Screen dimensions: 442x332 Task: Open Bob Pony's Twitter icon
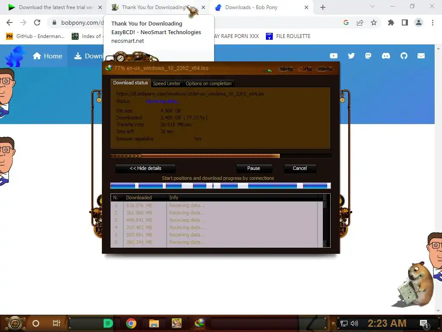tap(351, 56)
